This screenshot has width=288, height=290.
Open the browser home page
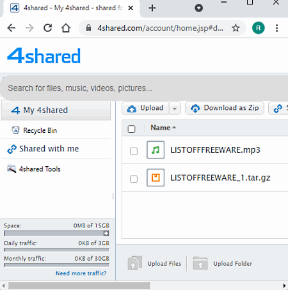pos(66,28)
